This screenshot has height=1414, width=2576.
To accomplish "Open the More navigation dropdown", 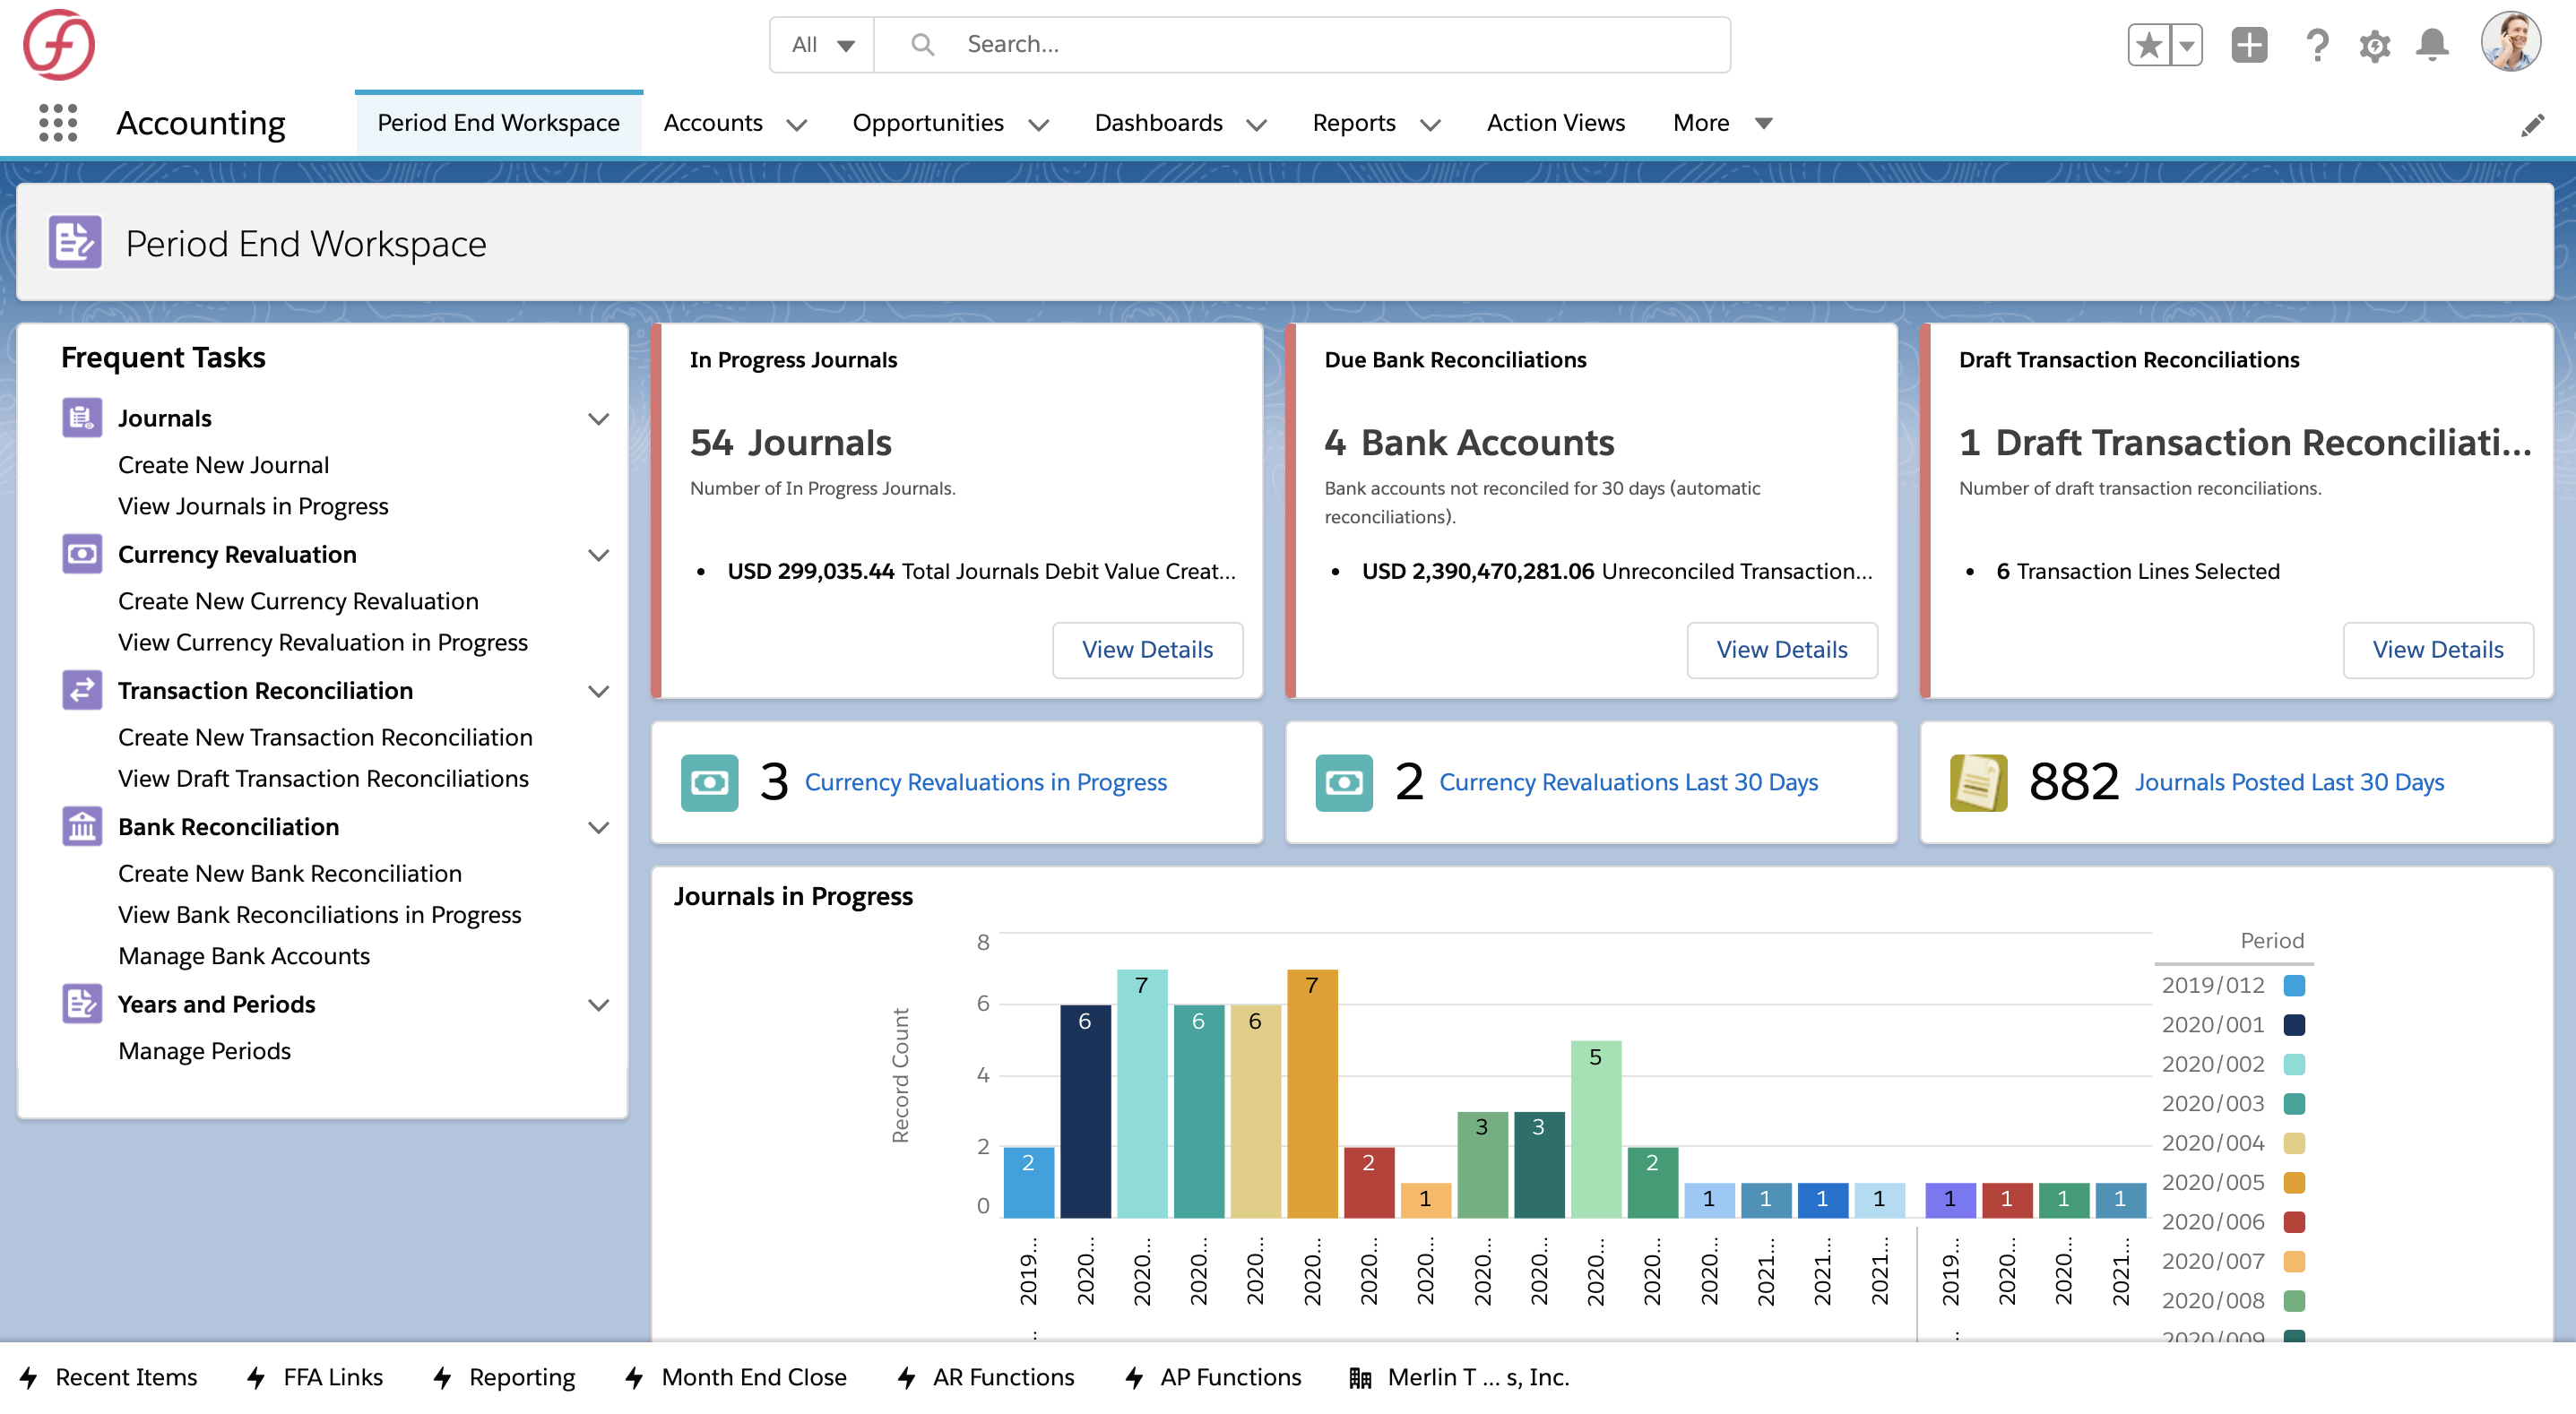I will [x=1722, y=123].
